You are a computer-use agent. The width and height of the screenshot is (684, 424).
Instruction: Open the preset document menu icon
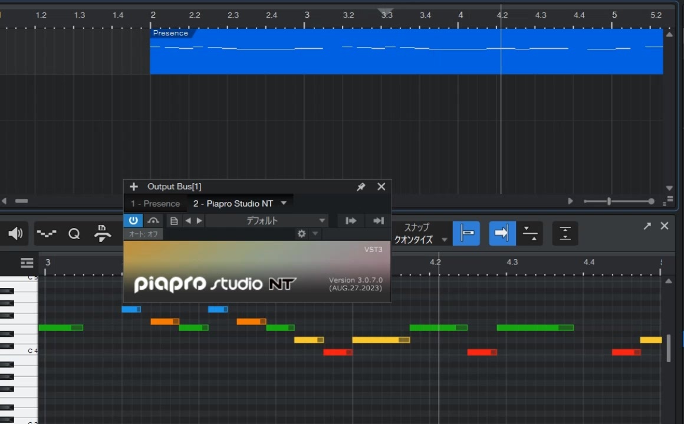(x=173, y=221)
